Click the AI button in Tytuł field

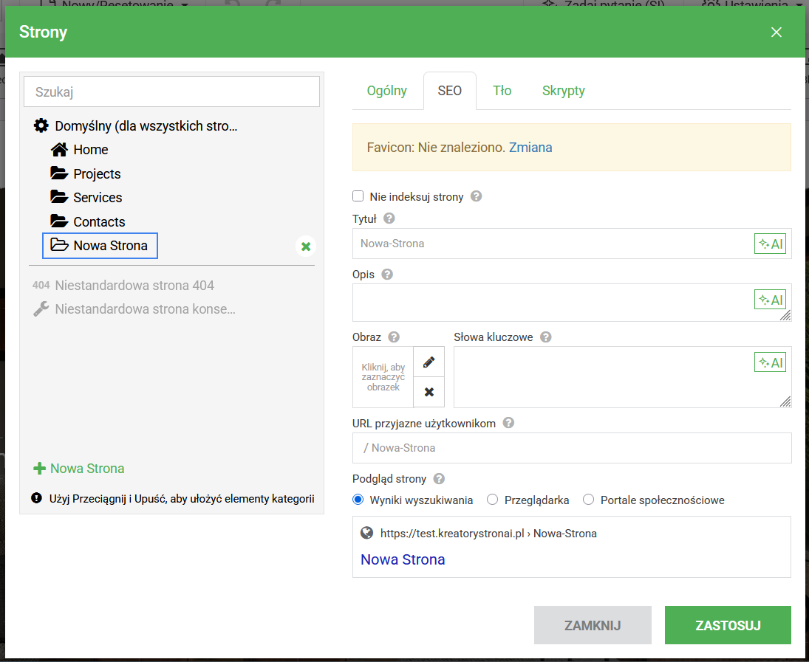(x=770, y=244)
